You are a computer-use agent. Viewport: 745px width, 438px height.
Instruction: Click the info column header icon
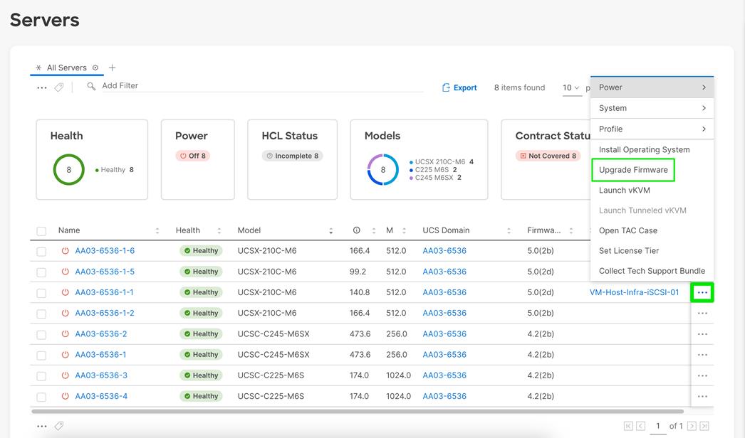pos(356,230)
